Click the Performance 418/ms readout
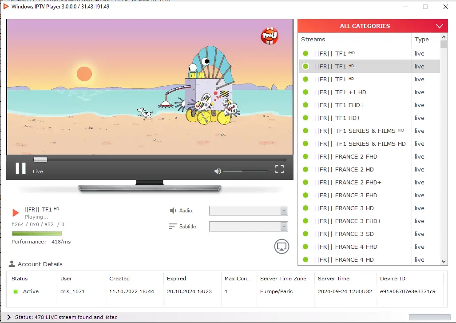Screen dimensions: 456x323 [x=41, y=242]
